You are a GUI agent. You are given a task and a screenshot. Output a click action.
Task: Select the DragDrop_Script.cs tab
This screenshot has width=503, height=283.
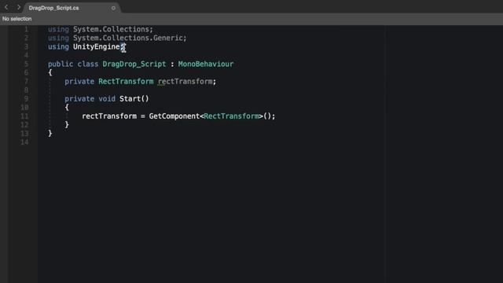click(53, 8)
